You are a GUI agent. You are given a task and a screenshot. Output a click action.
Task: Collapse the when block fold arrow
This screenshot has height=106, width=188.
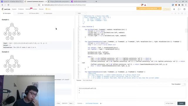(80, 57)
